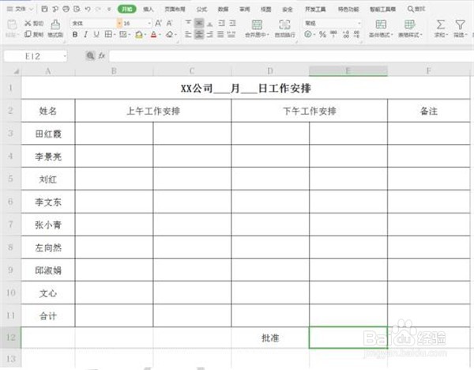Expand the quick access toolbar customize arrow
Image resolution: width=474 pixels, height=370 pixels.
[x=109, y=9]
